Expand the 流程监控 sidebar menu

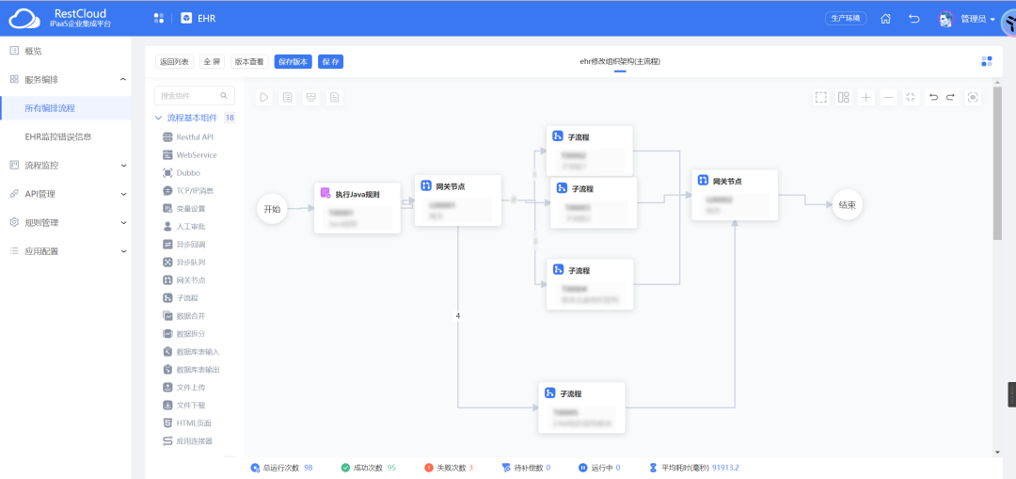tap(123, 166)
